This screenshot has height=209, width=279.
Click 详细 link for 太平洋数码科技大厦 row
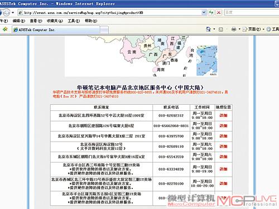223,147
